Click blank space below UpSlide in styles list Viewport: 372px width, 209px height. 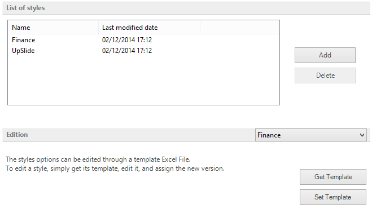(x=143, y=81)
